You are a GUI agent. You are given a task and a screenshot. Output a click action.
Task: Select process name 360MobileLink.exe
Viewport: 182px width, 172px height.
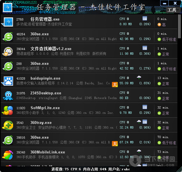point(48,152)
